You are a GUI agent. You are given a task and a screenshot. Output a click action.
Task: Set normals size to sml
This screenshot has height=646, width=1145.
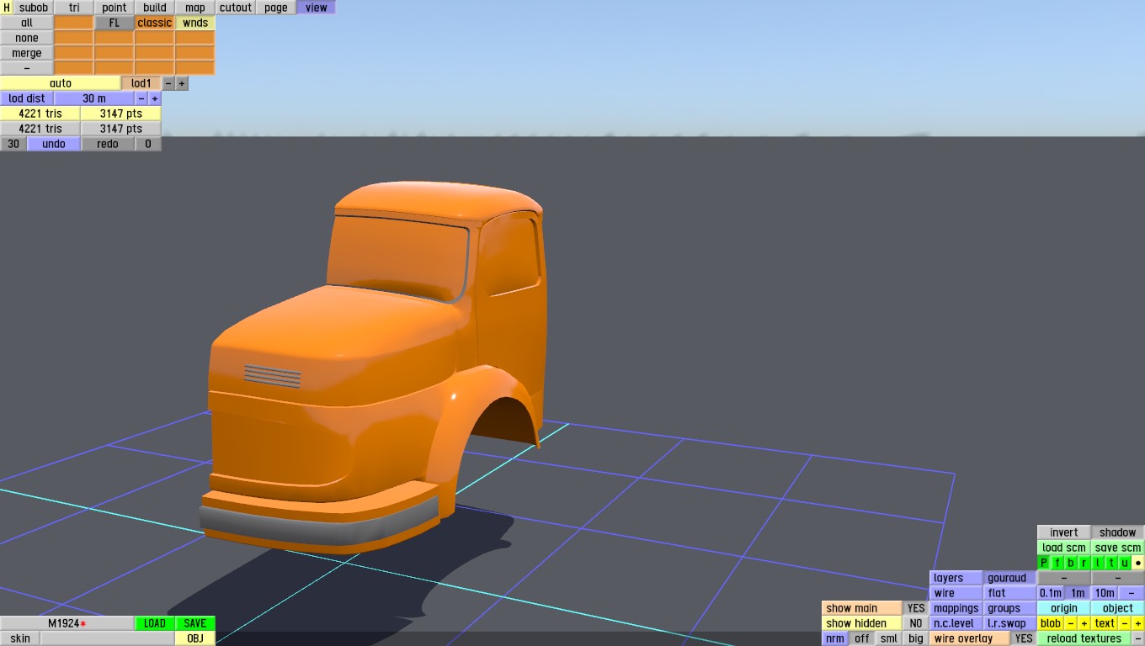point(889,638)
